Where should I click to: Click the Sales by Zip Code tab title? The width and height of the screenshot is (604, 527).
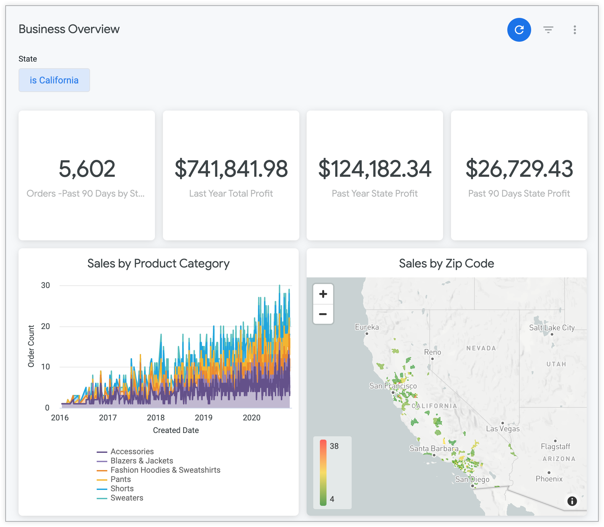pyautogui.click(x=446, y=263)
